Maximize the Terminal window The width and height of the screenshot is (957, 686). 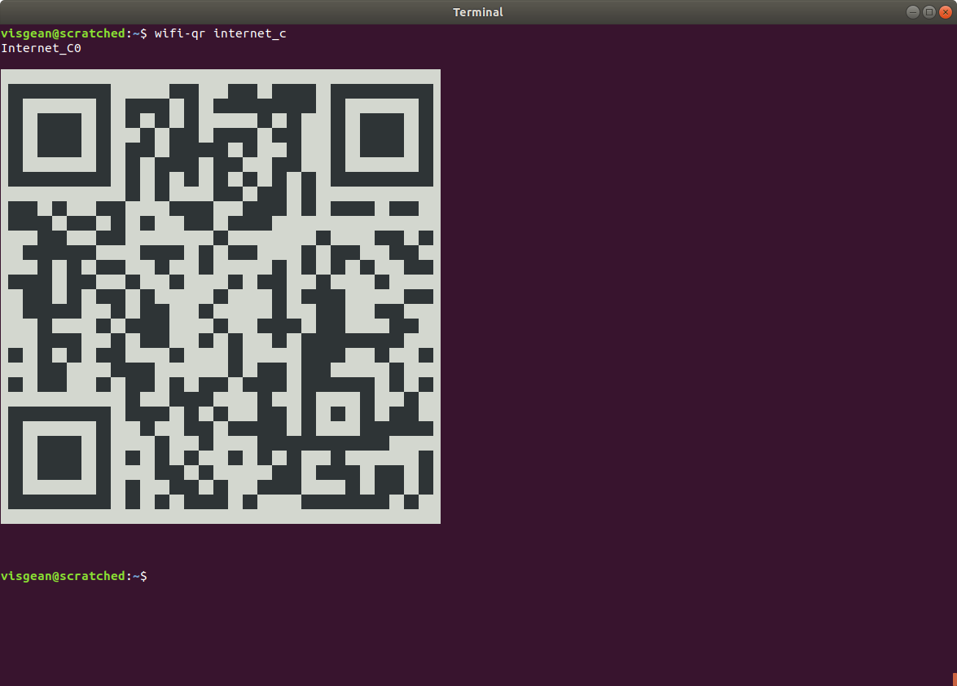coord(929,12)
